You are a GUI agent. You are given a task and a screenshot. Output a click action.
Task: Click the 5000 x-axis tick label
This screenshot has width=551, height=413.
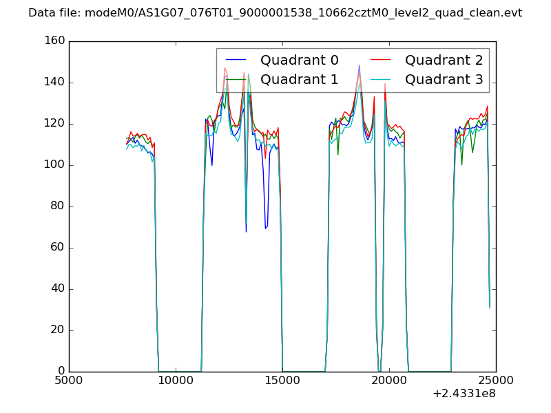click(x=69, y=381)
